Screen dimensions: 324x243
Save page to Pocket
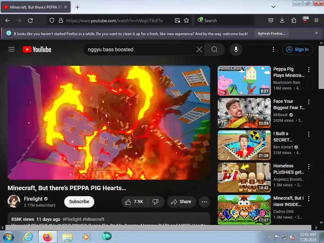[271, 21]
